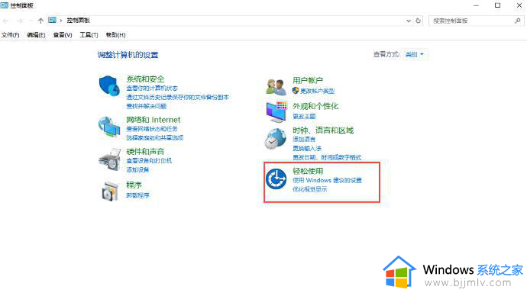Click the up one level arrow
Image resolution: width=527 pixels, height=293 pixels.
coord(40,21)
